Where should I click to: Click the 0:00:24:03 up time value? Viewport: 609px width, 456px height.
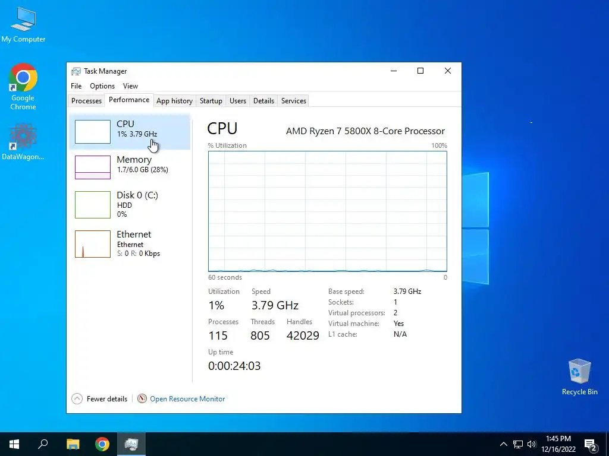click(234, 366)
